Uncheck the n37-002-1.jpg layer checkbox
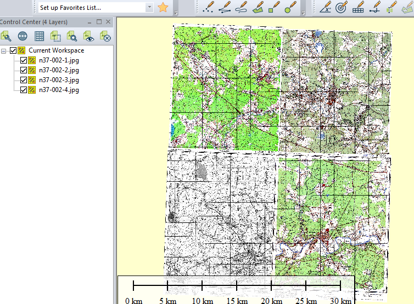Image resolution: width=414 pixels, height=304 pixels. point(23,61)
